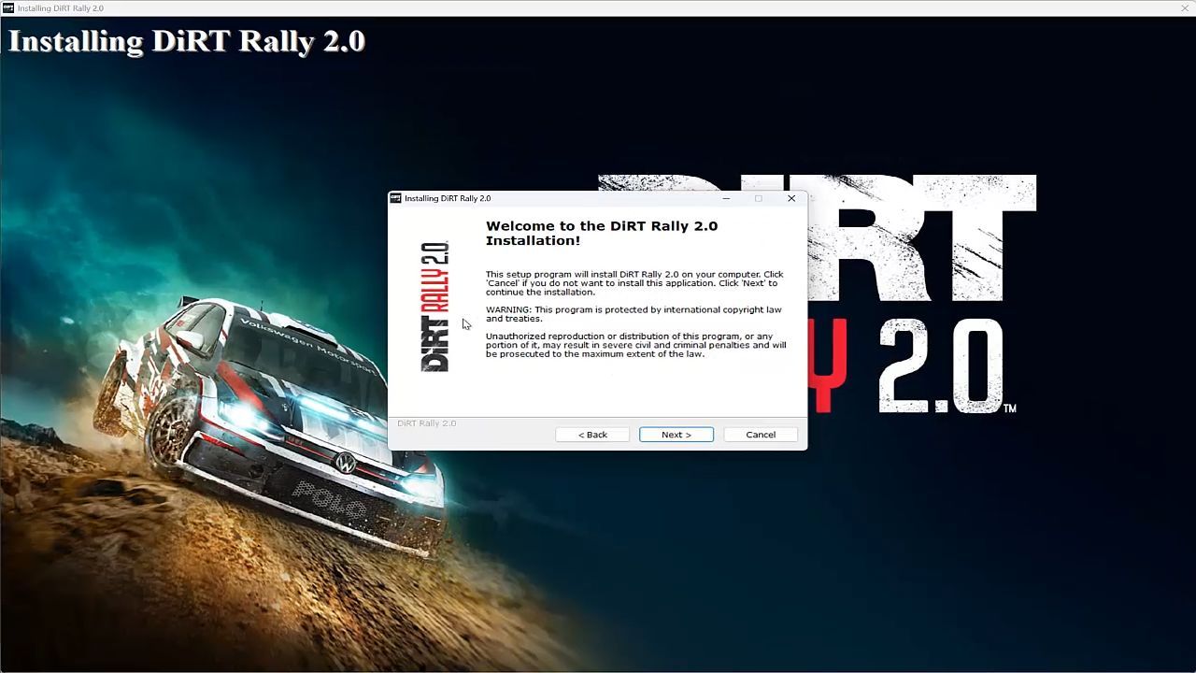Viewport: 1196px width, 673px height.
Task: Click the 'WARNING: This program is protected' paragraph
Action: (634, 314)
